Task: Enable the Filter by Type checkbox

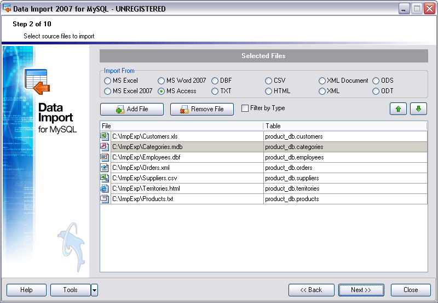Action: pyautogui.click(x=245, y=108)
